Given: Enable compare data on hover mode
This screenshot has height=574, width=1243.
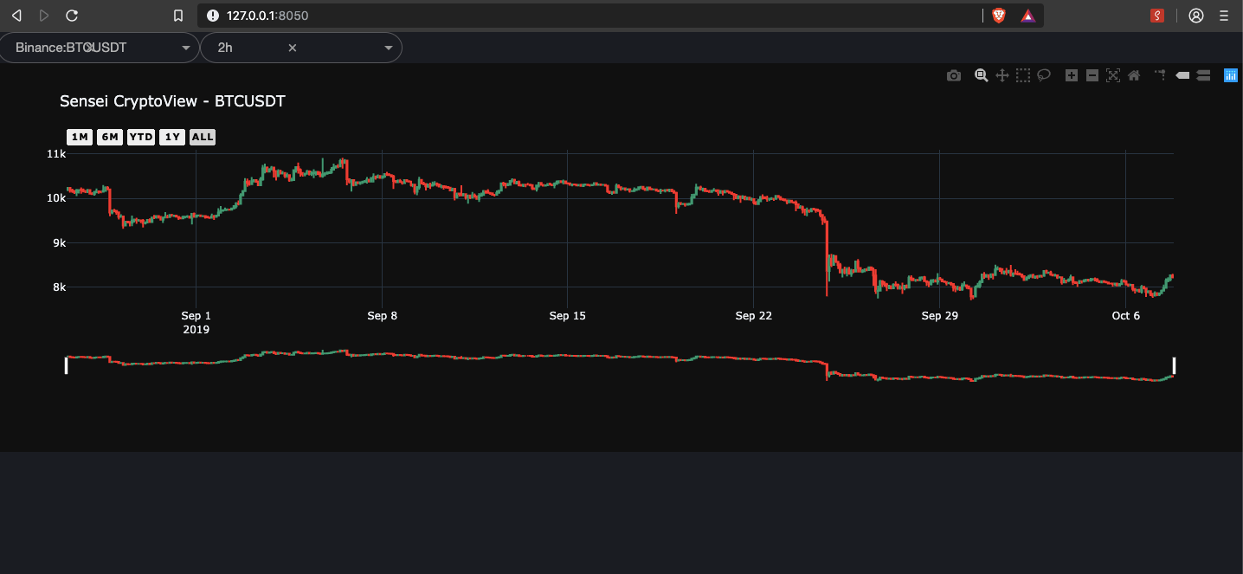Looking at the screenshot, I should click(x=1203, y=75).
